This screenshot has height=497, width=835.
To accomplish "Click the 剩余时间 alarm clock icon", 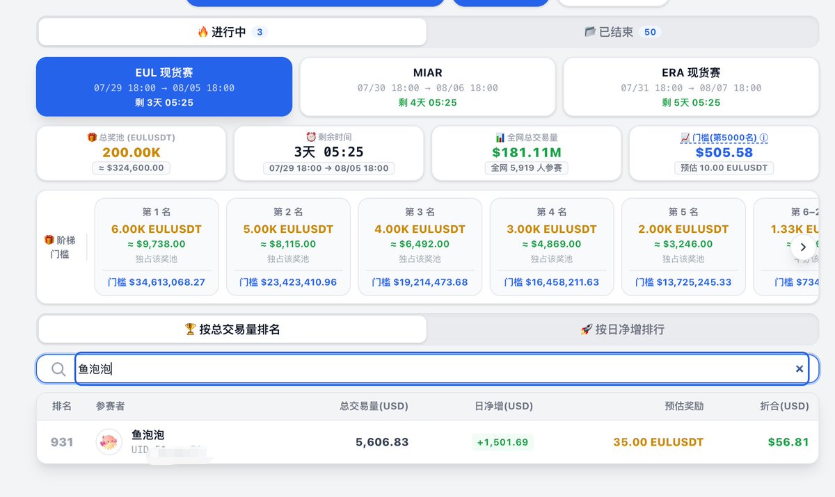I will (x=311, y=138).
